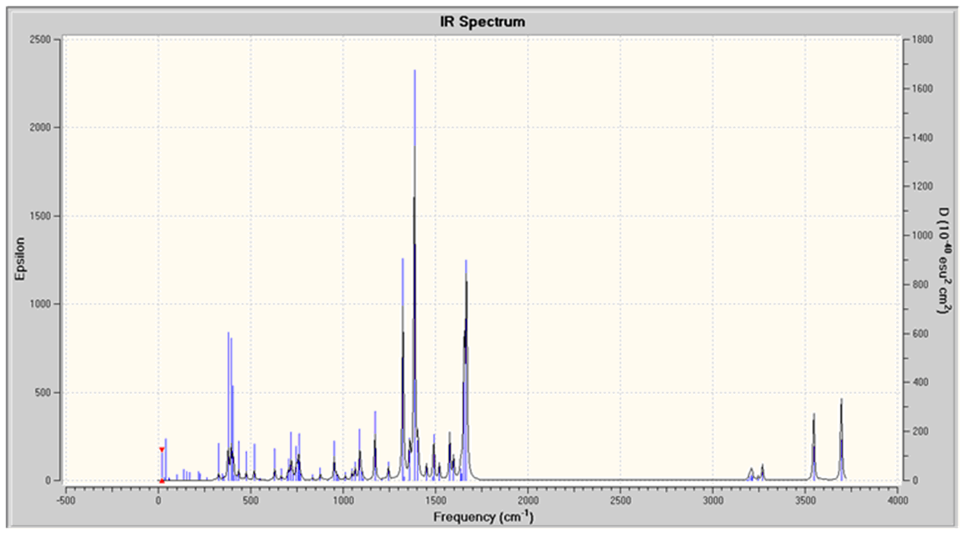Click the D (10-40 esu2 cm2) axis label
This screenshot has width=966, height=534.
pyautogui.click(x=943, y=260)
